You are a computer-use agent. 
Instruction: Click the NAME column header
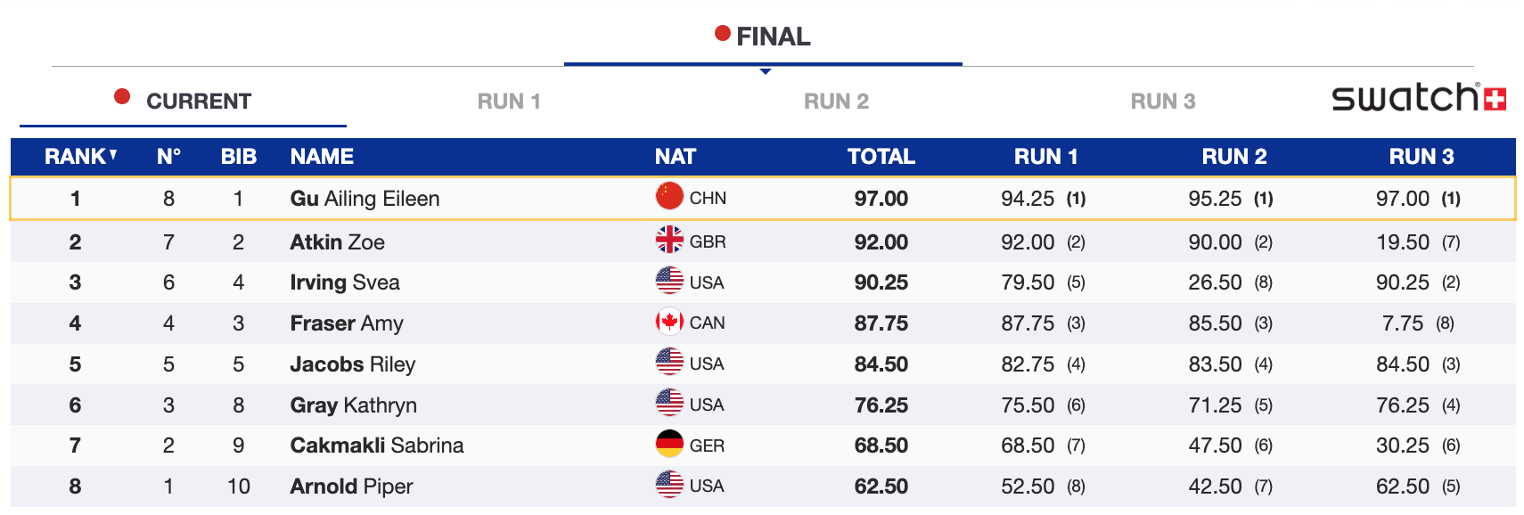(x=322, y=157)
